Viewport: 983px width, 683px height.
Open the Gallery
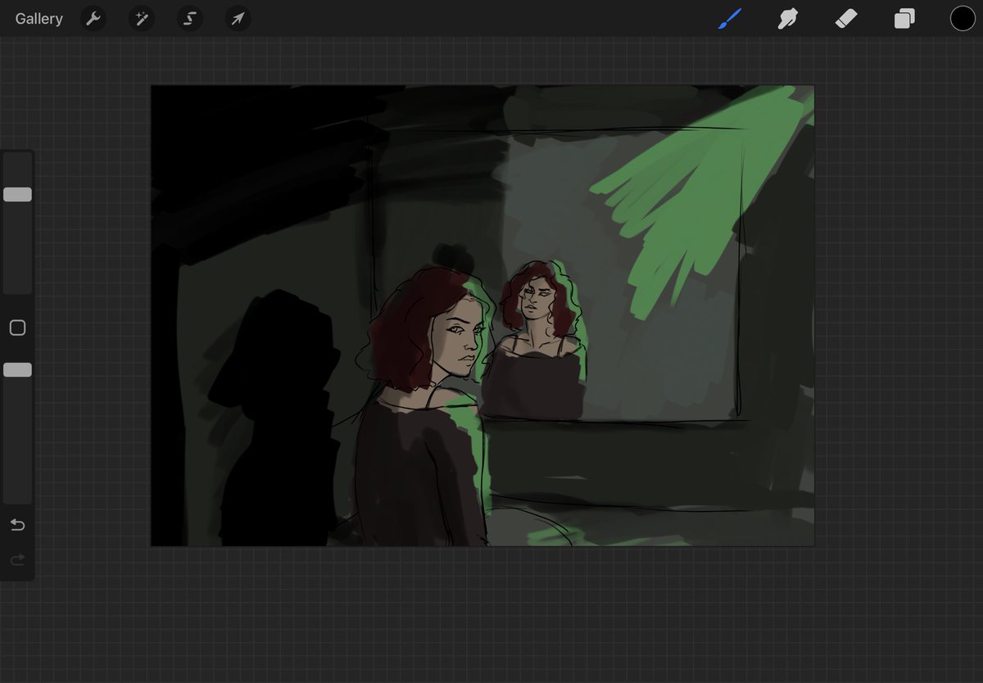[39, 18]
